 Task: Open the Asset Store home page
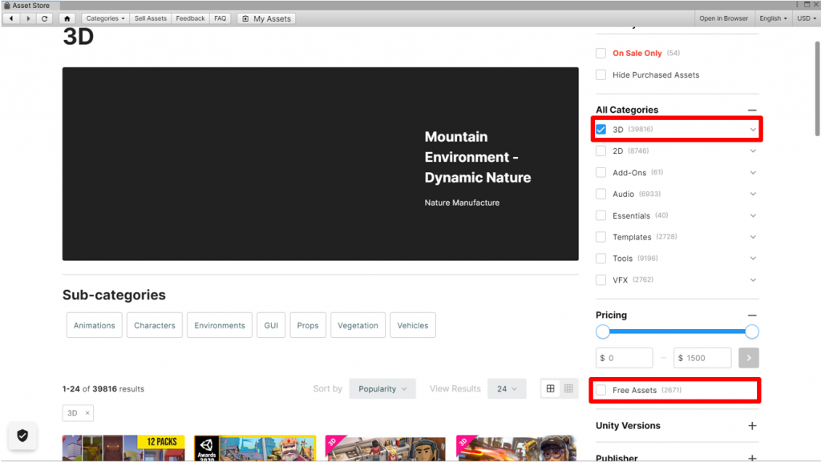coord(67,18)
